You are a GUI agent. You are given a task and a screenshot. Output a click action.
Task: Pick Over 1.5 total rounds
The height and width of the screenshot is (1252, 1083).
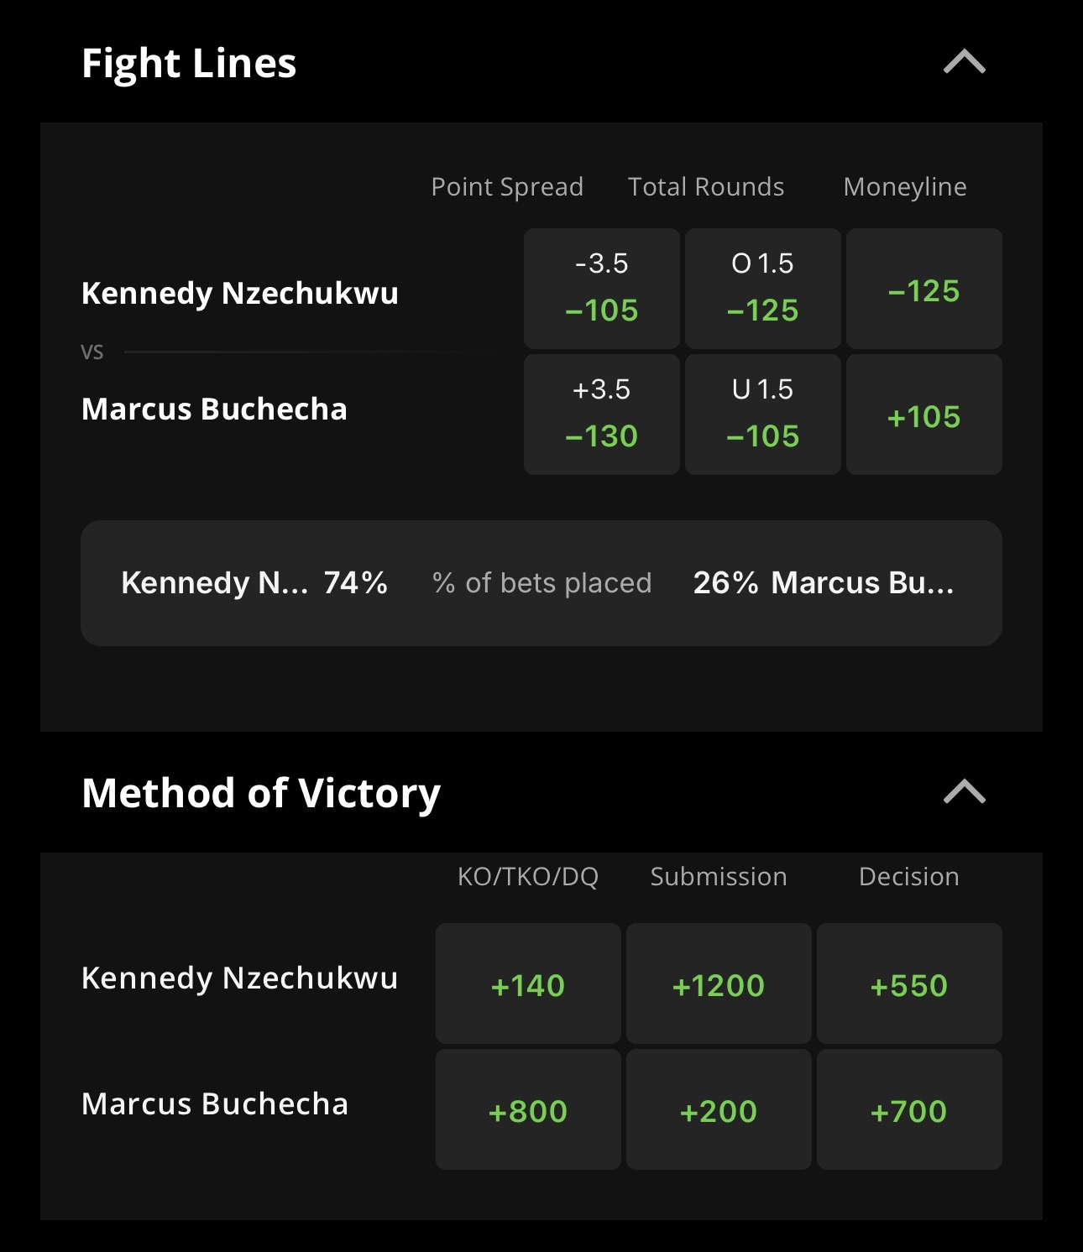762,288
